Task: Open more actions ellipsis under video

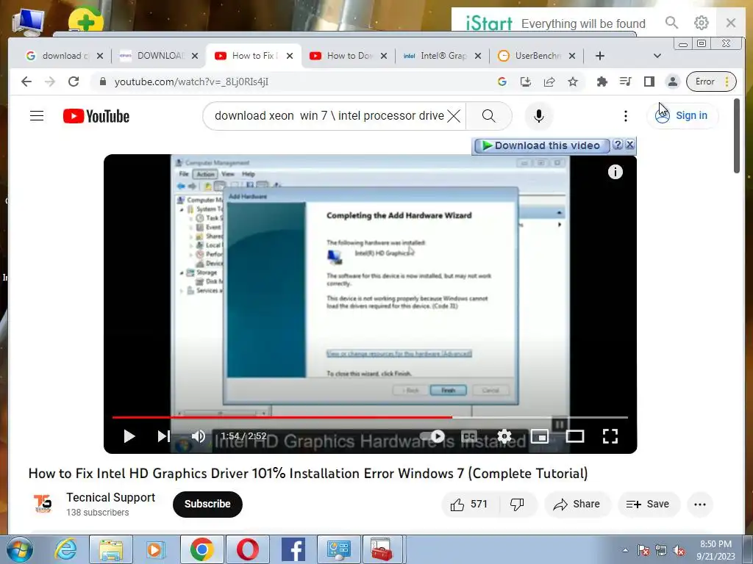Action: point(700,504)
